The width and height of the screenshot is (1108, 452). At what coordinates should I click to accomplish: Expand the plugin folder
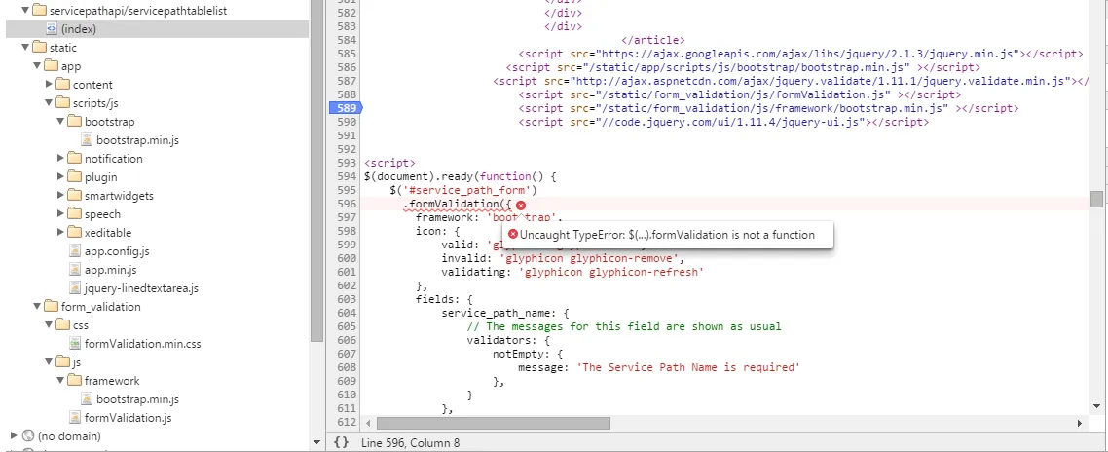click(60, 177)
